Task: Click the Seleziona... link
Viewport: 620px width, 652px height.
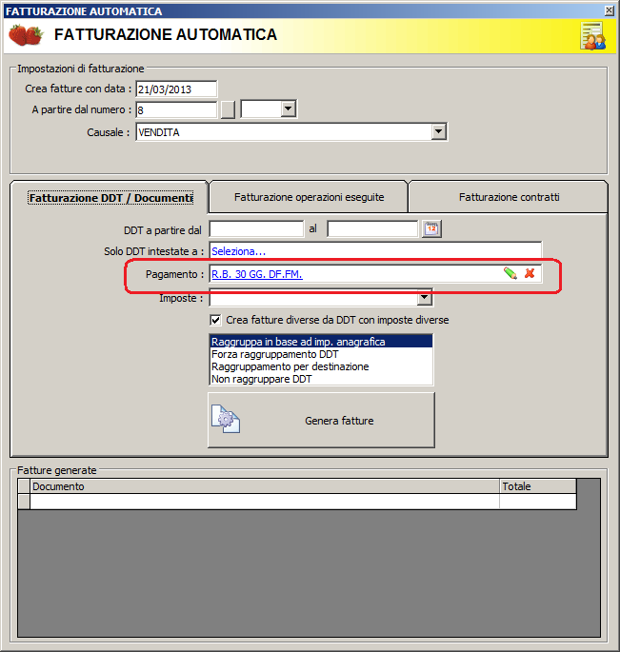Action: [x=238, y=251]
